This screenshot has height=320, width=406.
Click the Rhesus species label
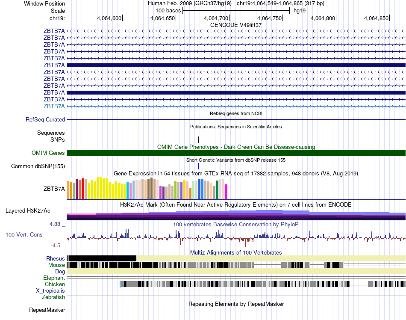coord(56,258)
